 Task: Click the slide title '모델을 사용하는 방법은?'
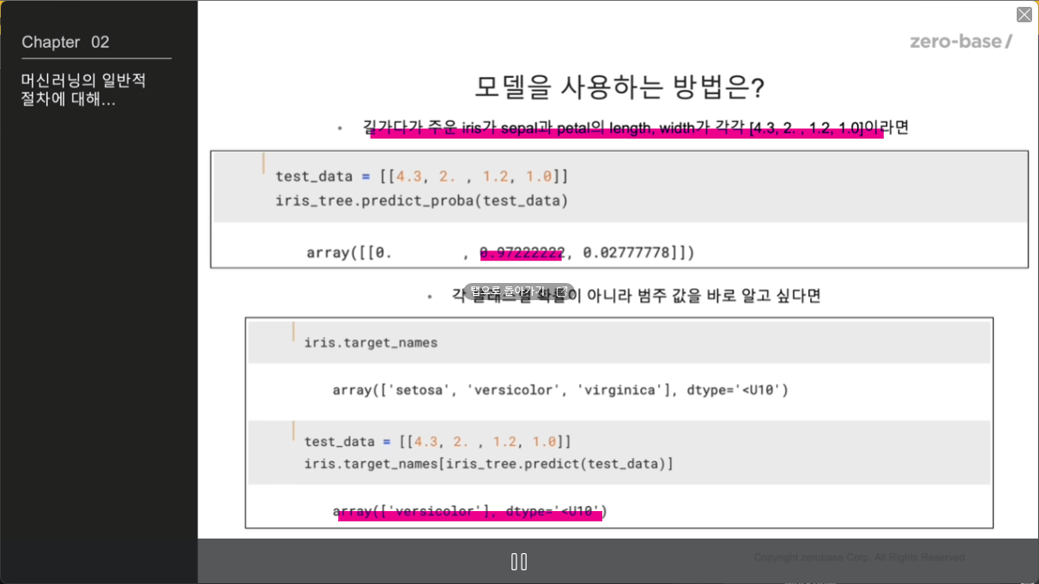click(x=619, y=87)
